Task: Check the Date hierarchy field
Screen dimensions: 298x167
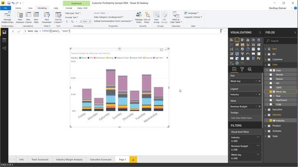Action: pyautogui.click(x=271, y=71)
